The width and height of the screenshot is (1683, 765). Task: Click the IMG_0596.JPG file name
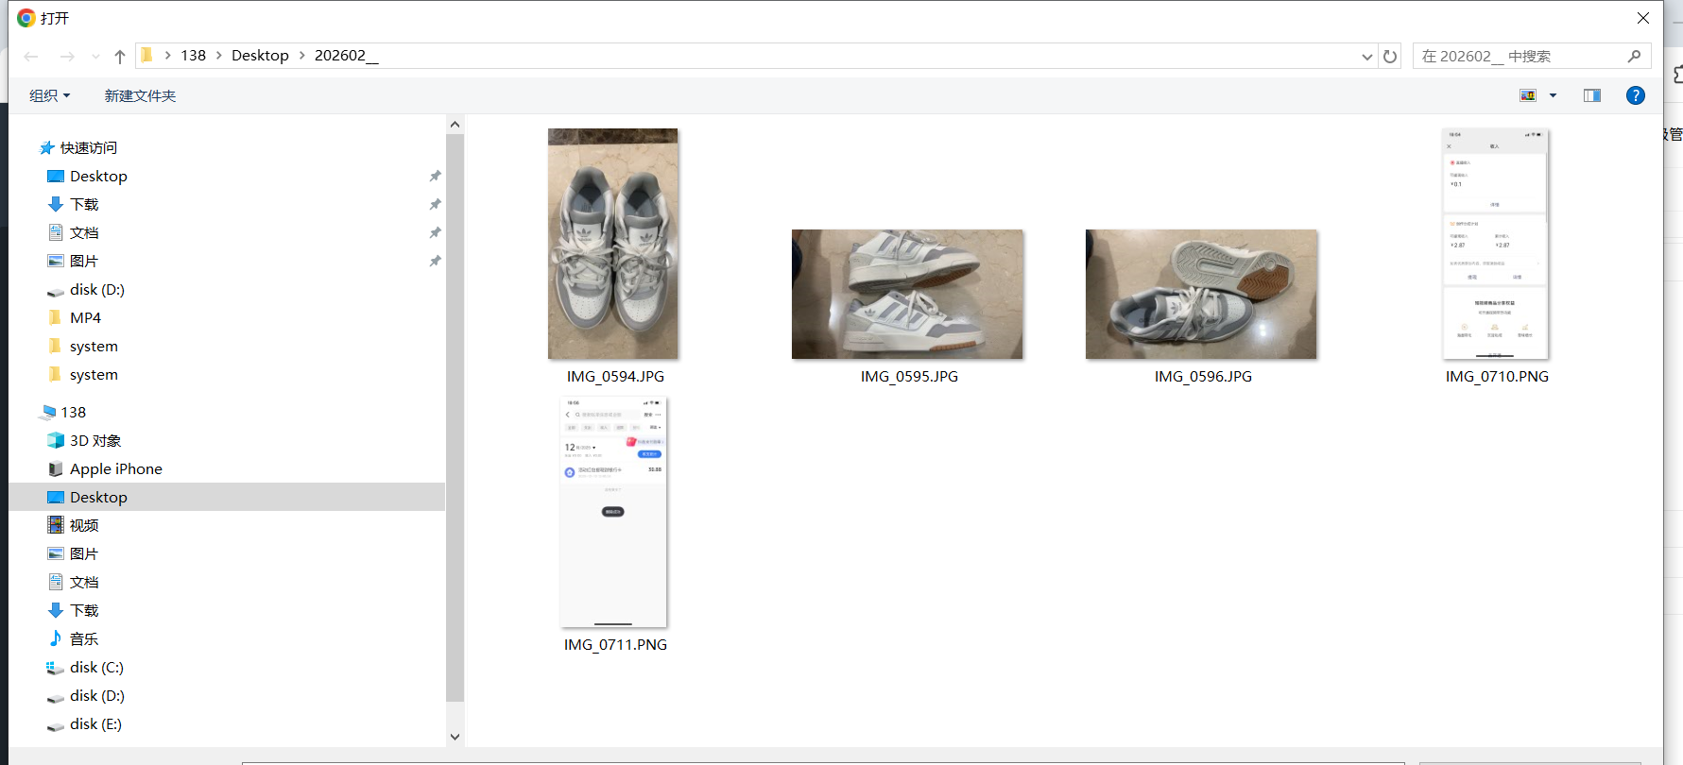click(x=1203, y=377)
